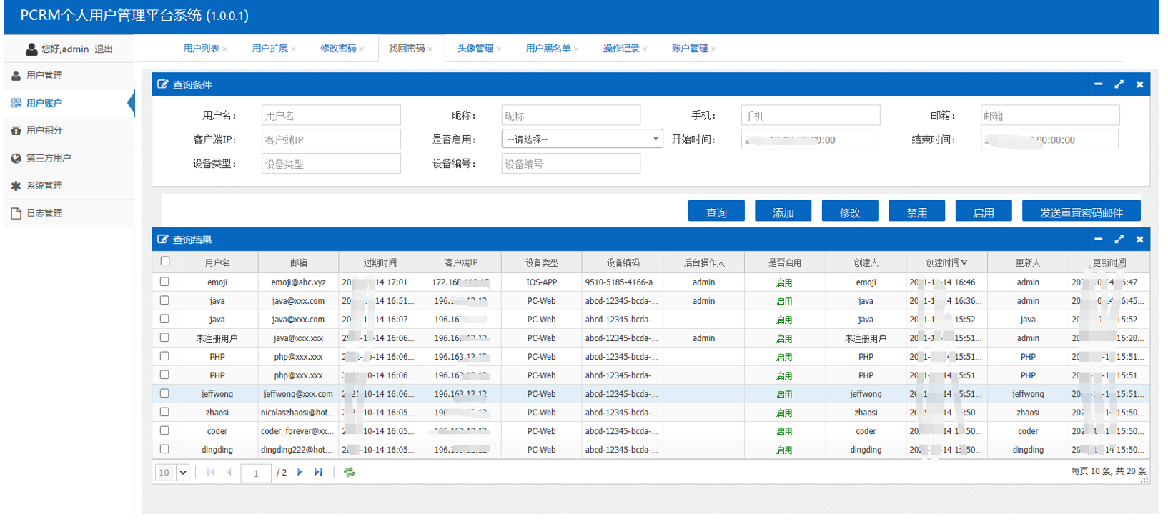Image resolution: width=1168 pixels, height=522 pixels.
Task: Open 系统管理 in the sidebar menu
Action: tap(44, 186)
